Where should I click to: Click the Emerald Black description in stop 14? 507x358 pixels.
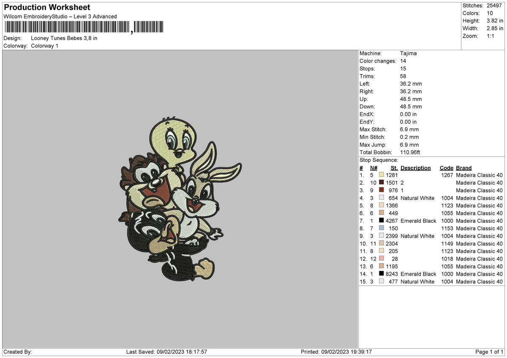click(x=418, y=274)
